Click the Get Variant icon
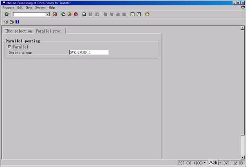 tap(12, 22)
